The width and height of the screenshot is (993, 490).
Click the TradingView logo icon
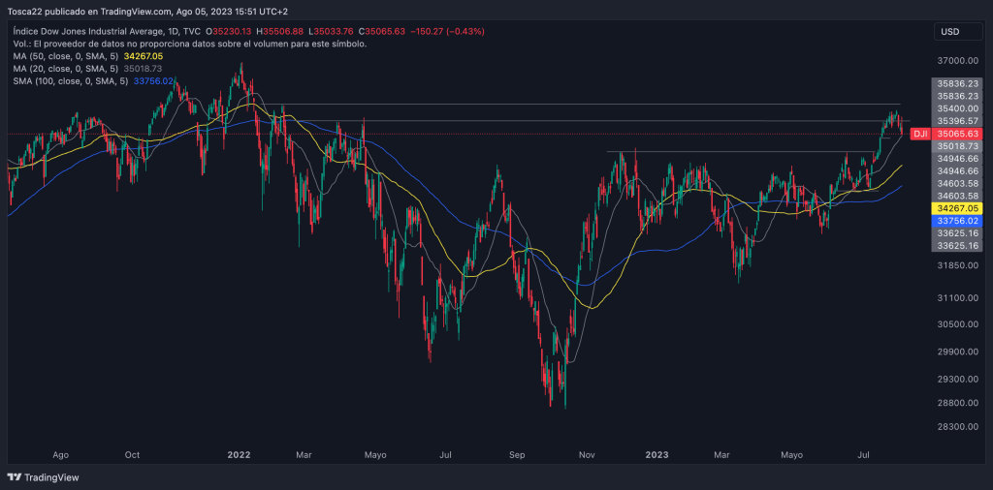click(x=14, y=477)
